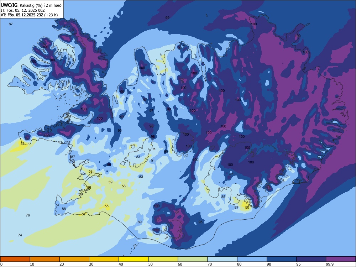Click the legend tick label '80'
This screenshot has width=356, height=267.
pos(239,264)
